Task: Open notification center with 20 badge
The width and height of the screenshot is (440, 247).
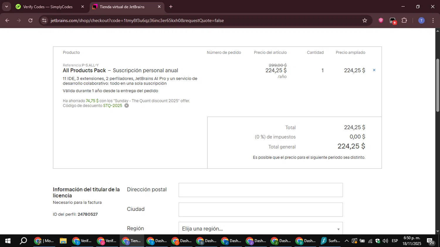Action: [x=431, y=241]
